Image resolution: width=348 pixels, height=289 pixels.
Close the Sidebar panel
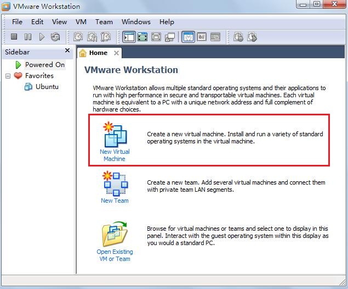[67, 51]
